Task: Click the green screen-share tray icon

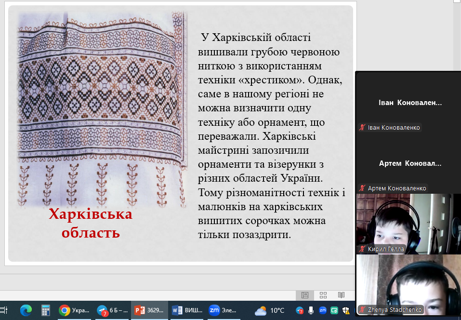Action: click(x=334, y=310)
